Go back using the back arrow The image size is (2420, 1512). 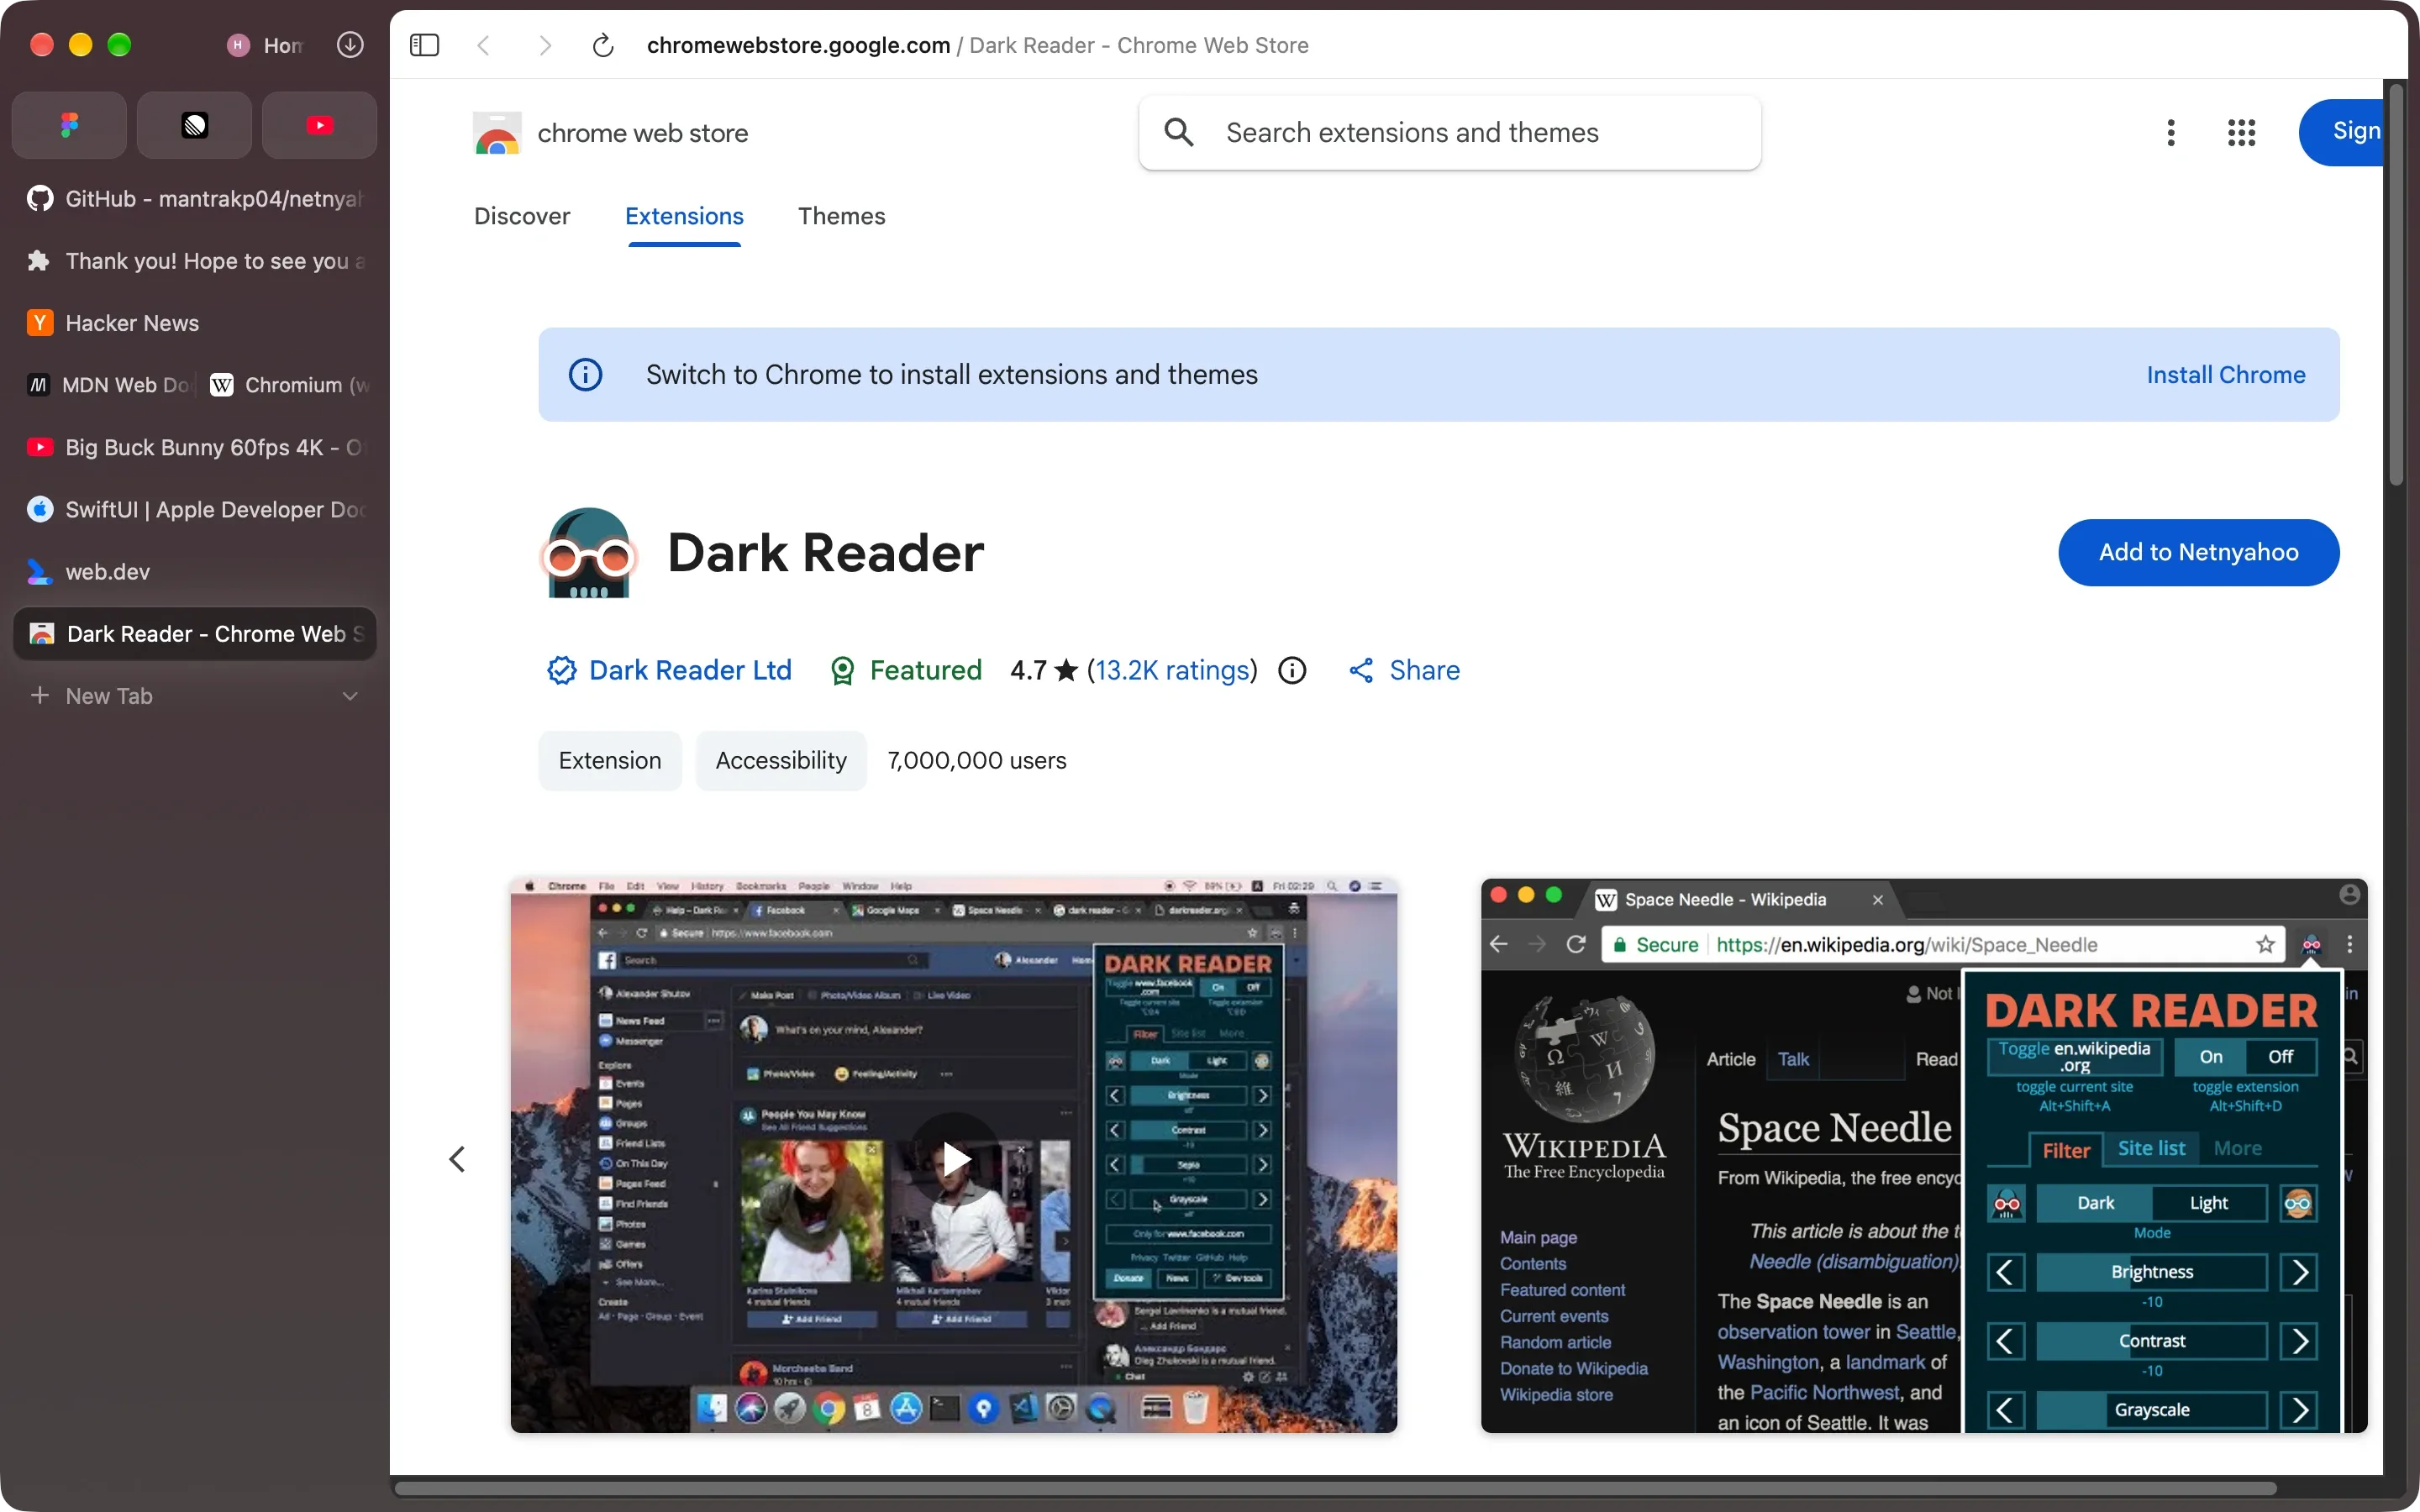point(484,45)
